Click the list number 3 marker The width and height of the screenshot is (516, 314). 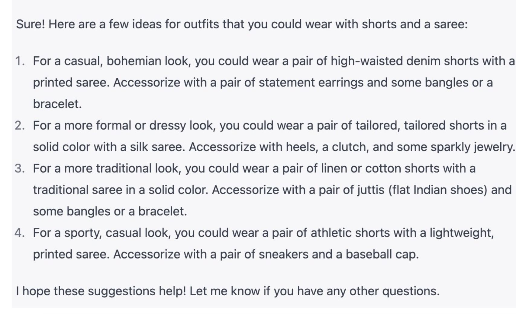pyautogui.click(x=20, y=168)
